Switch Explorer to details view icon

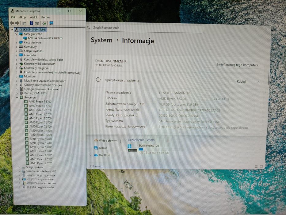point(256,166)
